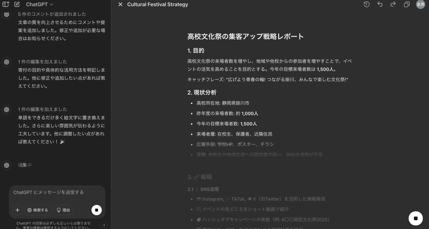This screenshot has width=429, height=229.
Task: Enable the 理由 reasoning option
Action: (x=64, y=210)
